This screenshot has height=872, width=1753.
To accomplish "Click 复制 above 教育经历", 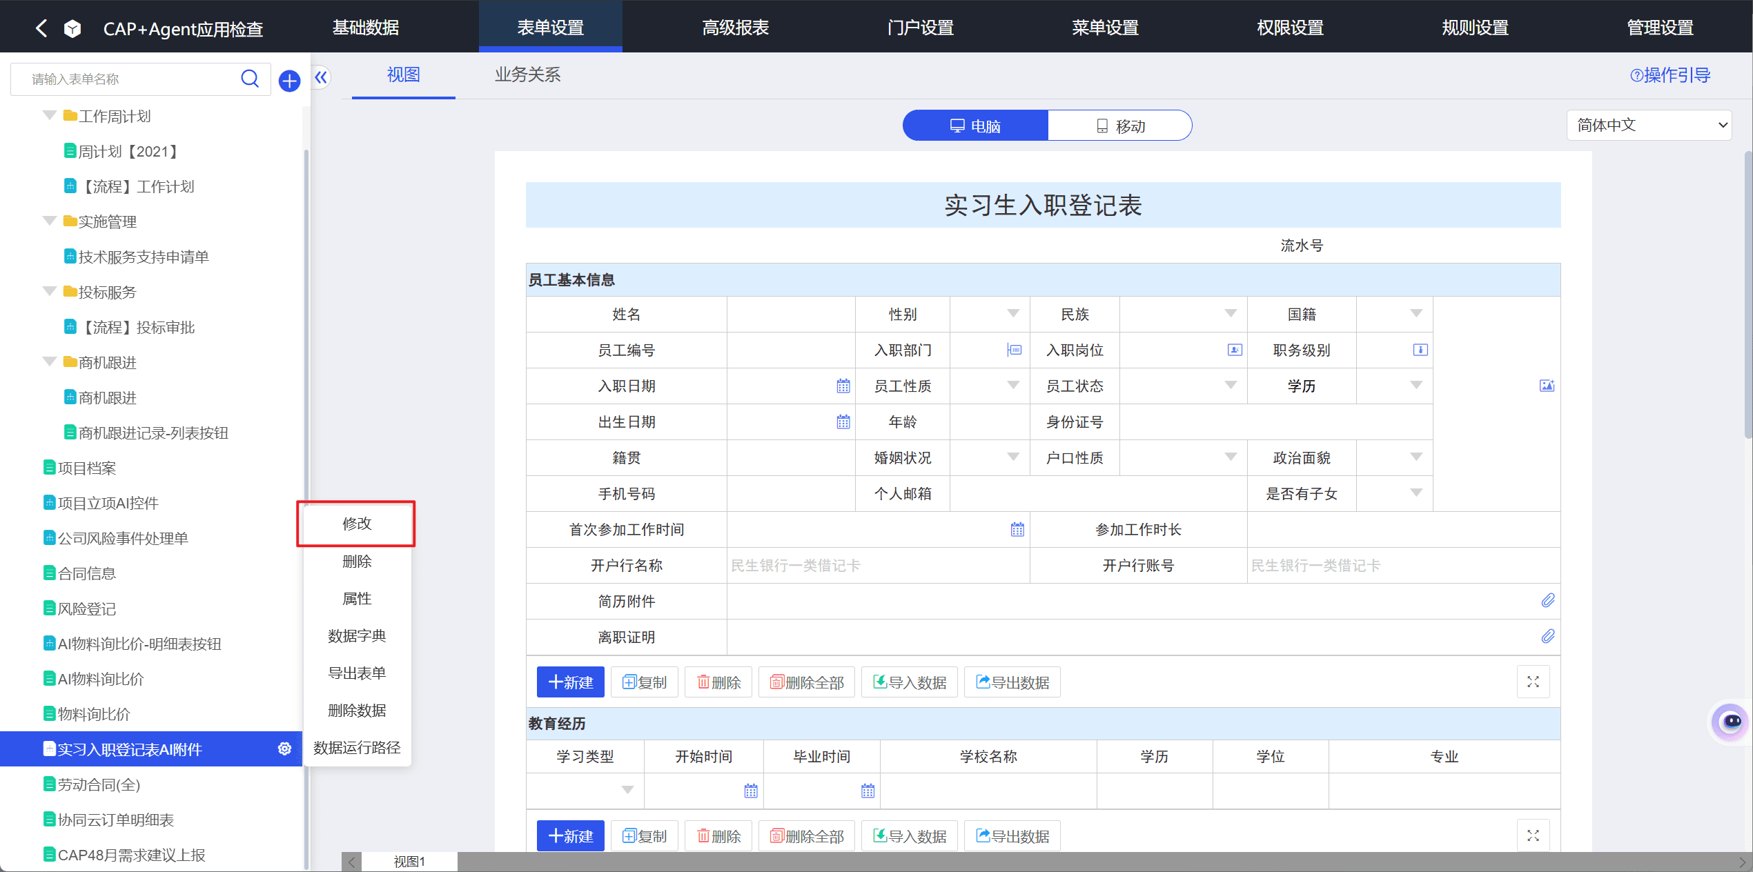I will pyautogui.click(x=645, y=682).
